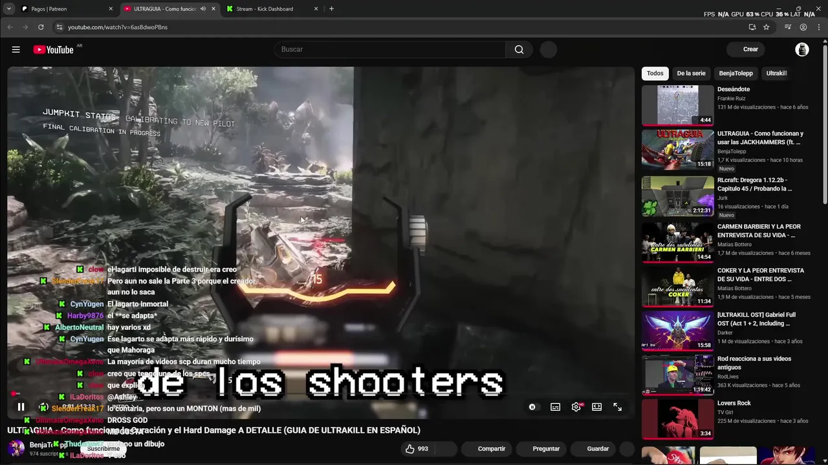The image size is (828, 465).
Task: Open the media control icon
Action: click(x=788, y=27)
